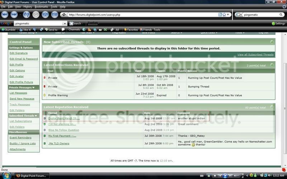Open the Send New Message link
Screen dimensions: 287x179
click(x=22, y=99)
